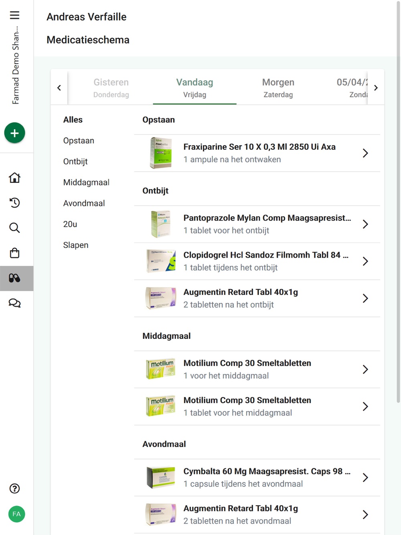Screen dimensions: 401x535
Task: Select the medication pills icon
Action: (x=15, y=278)
